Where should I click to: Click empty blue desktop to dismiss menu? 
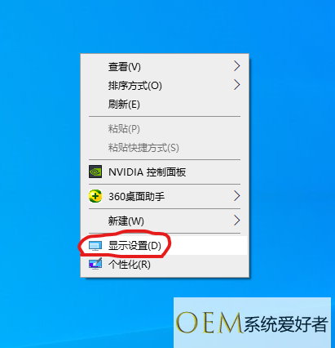click(293, 136)
